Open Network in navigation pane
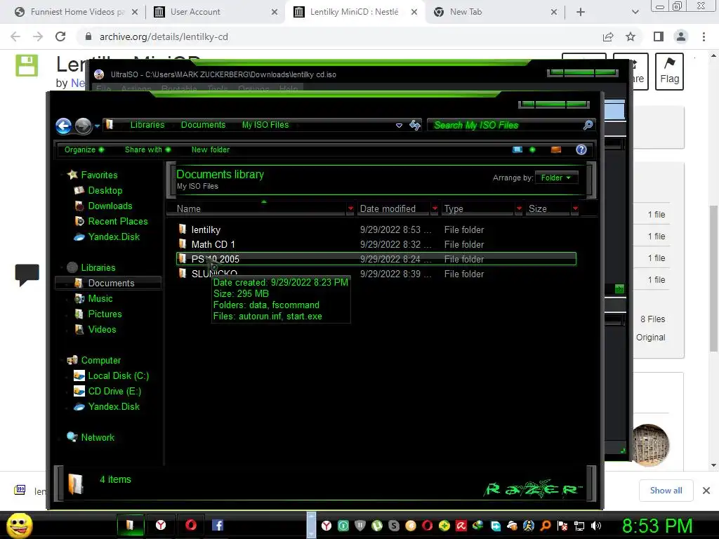The height and width of the screenshot is (539, 719). pos(98,438)
